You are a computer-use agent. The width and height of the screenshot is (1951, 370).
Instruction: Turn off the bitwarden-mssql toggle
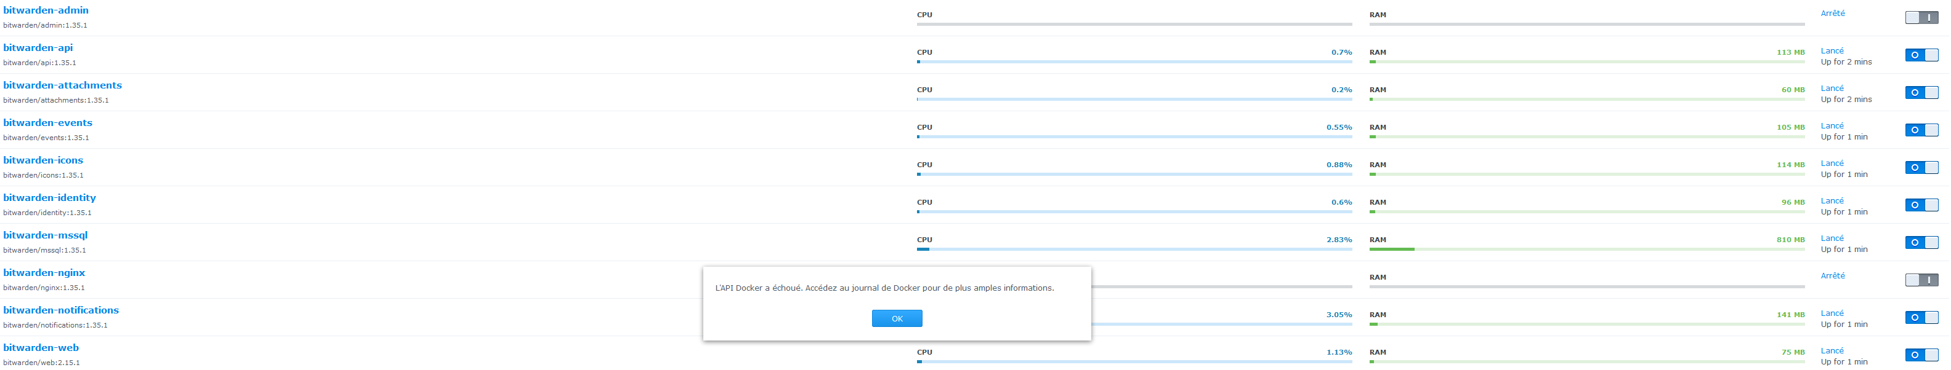coord(1921,242)
